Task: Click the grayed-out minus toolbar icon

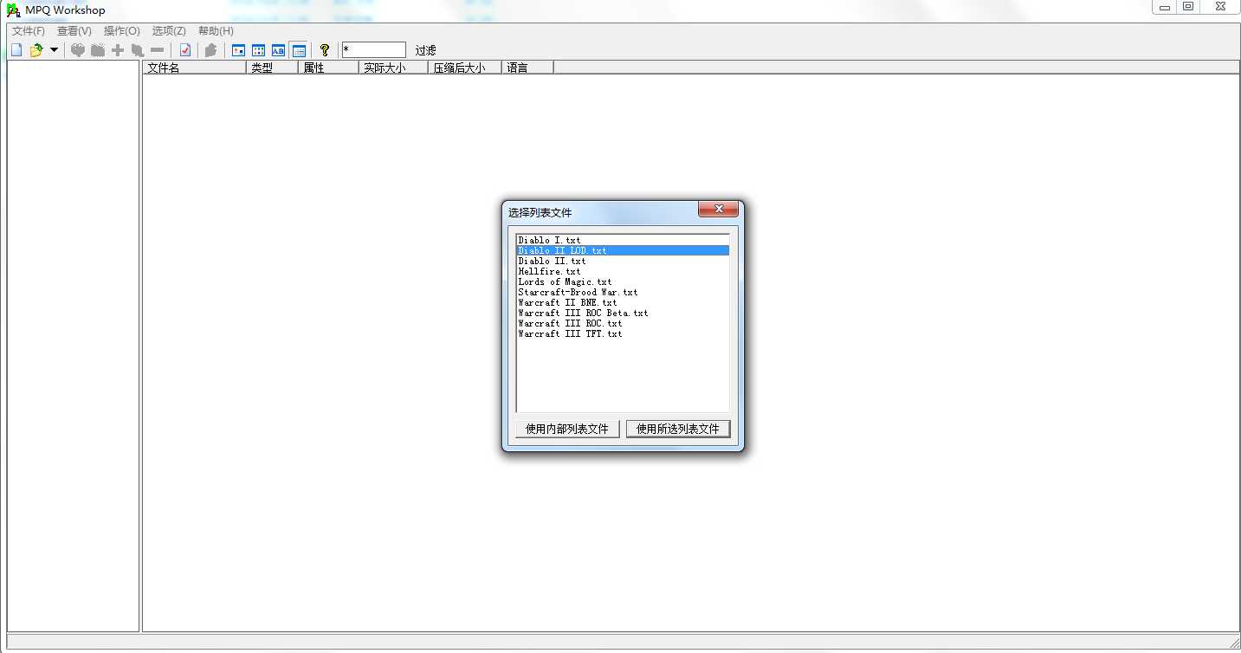Action: (x=157, y=50)
